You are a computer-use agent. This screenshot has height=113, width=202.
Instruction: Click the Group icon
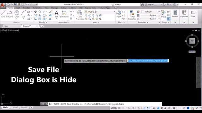(163, 14)
